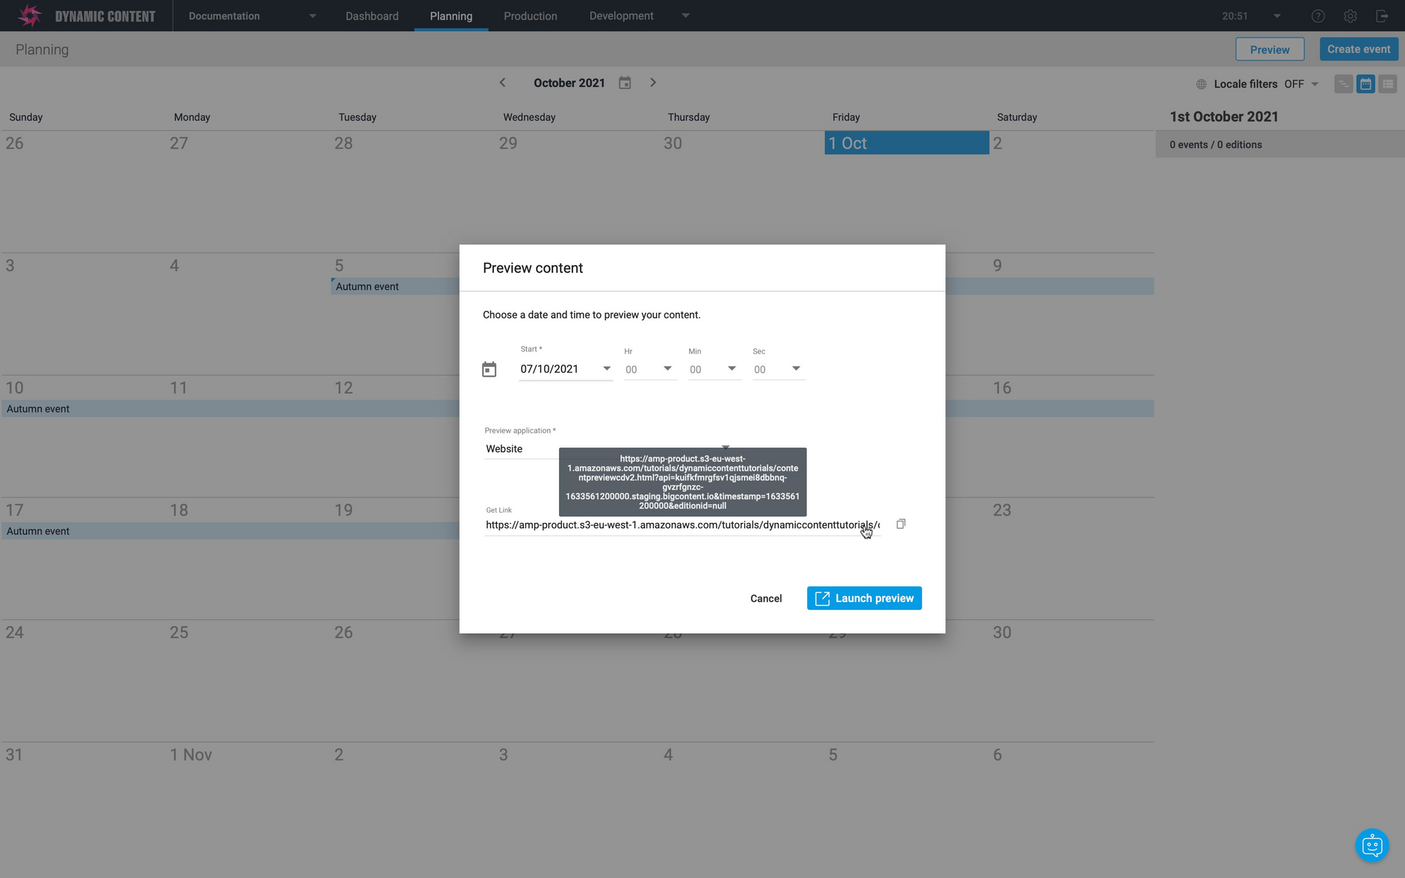Click the log out icon
The image size is (1405, 878).
coord(1382,16)
